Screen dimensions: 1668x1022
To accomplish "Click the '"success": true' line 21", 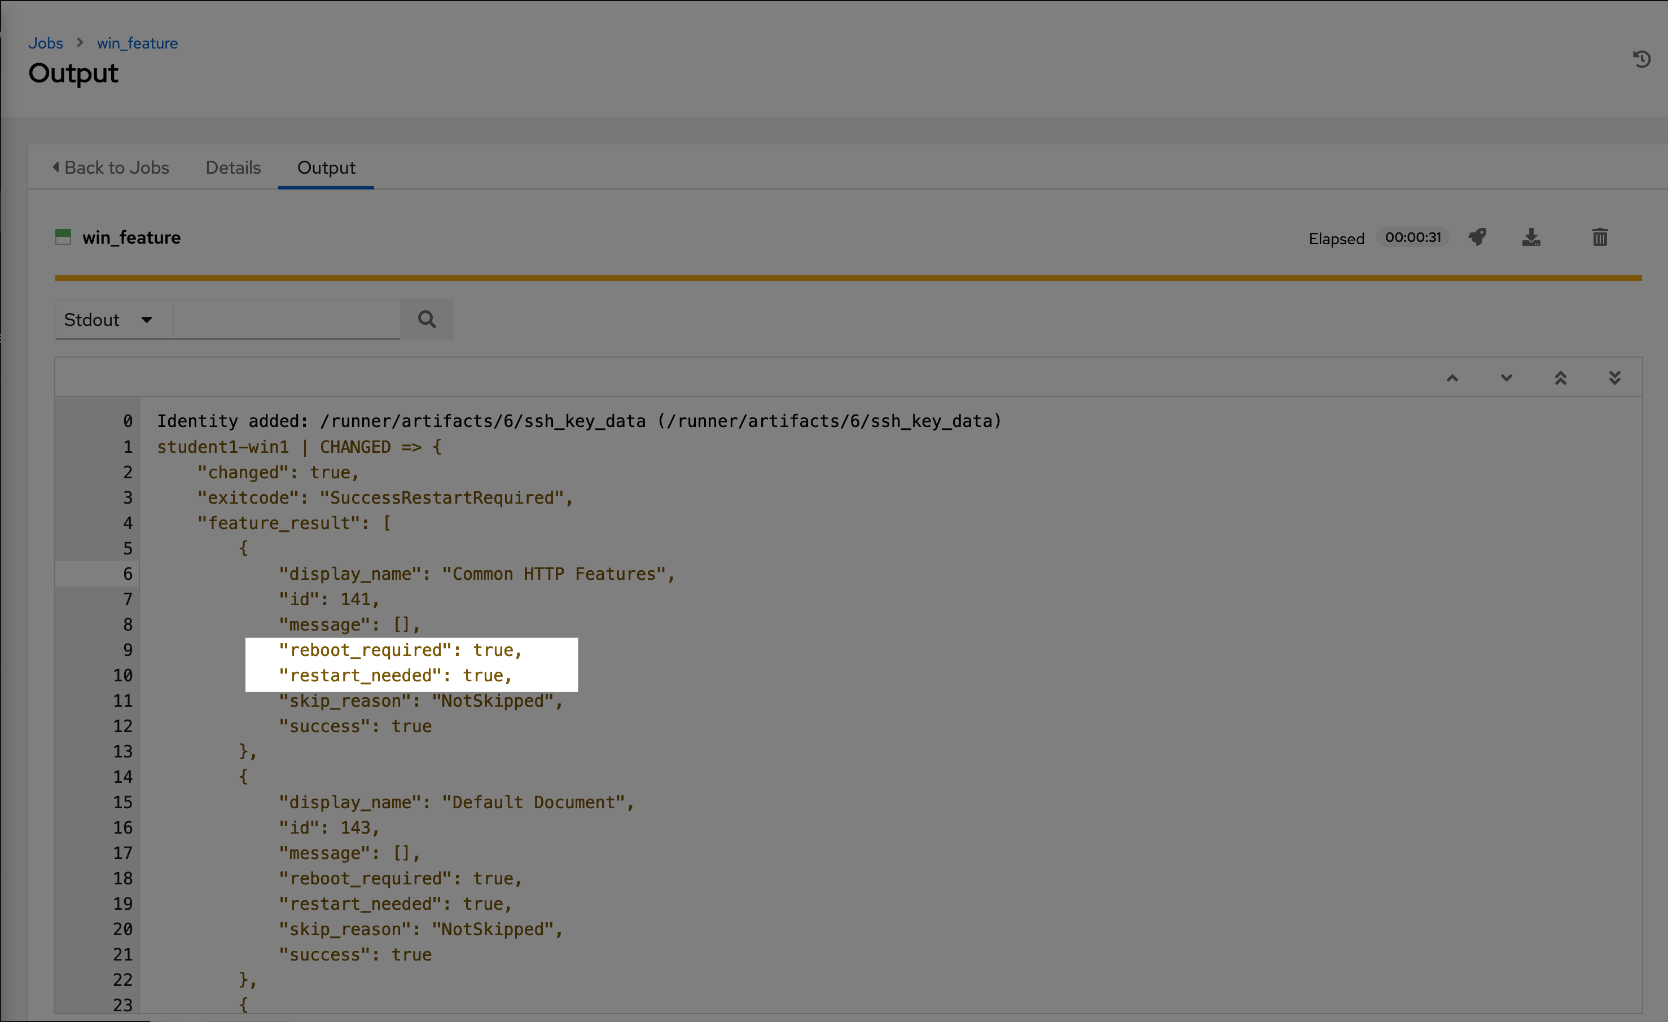I will click(355, 954).
